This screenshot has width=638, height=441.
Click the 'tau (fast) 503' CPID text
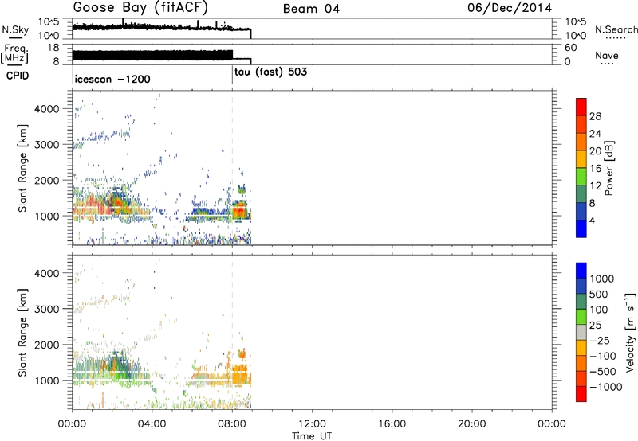271,72
